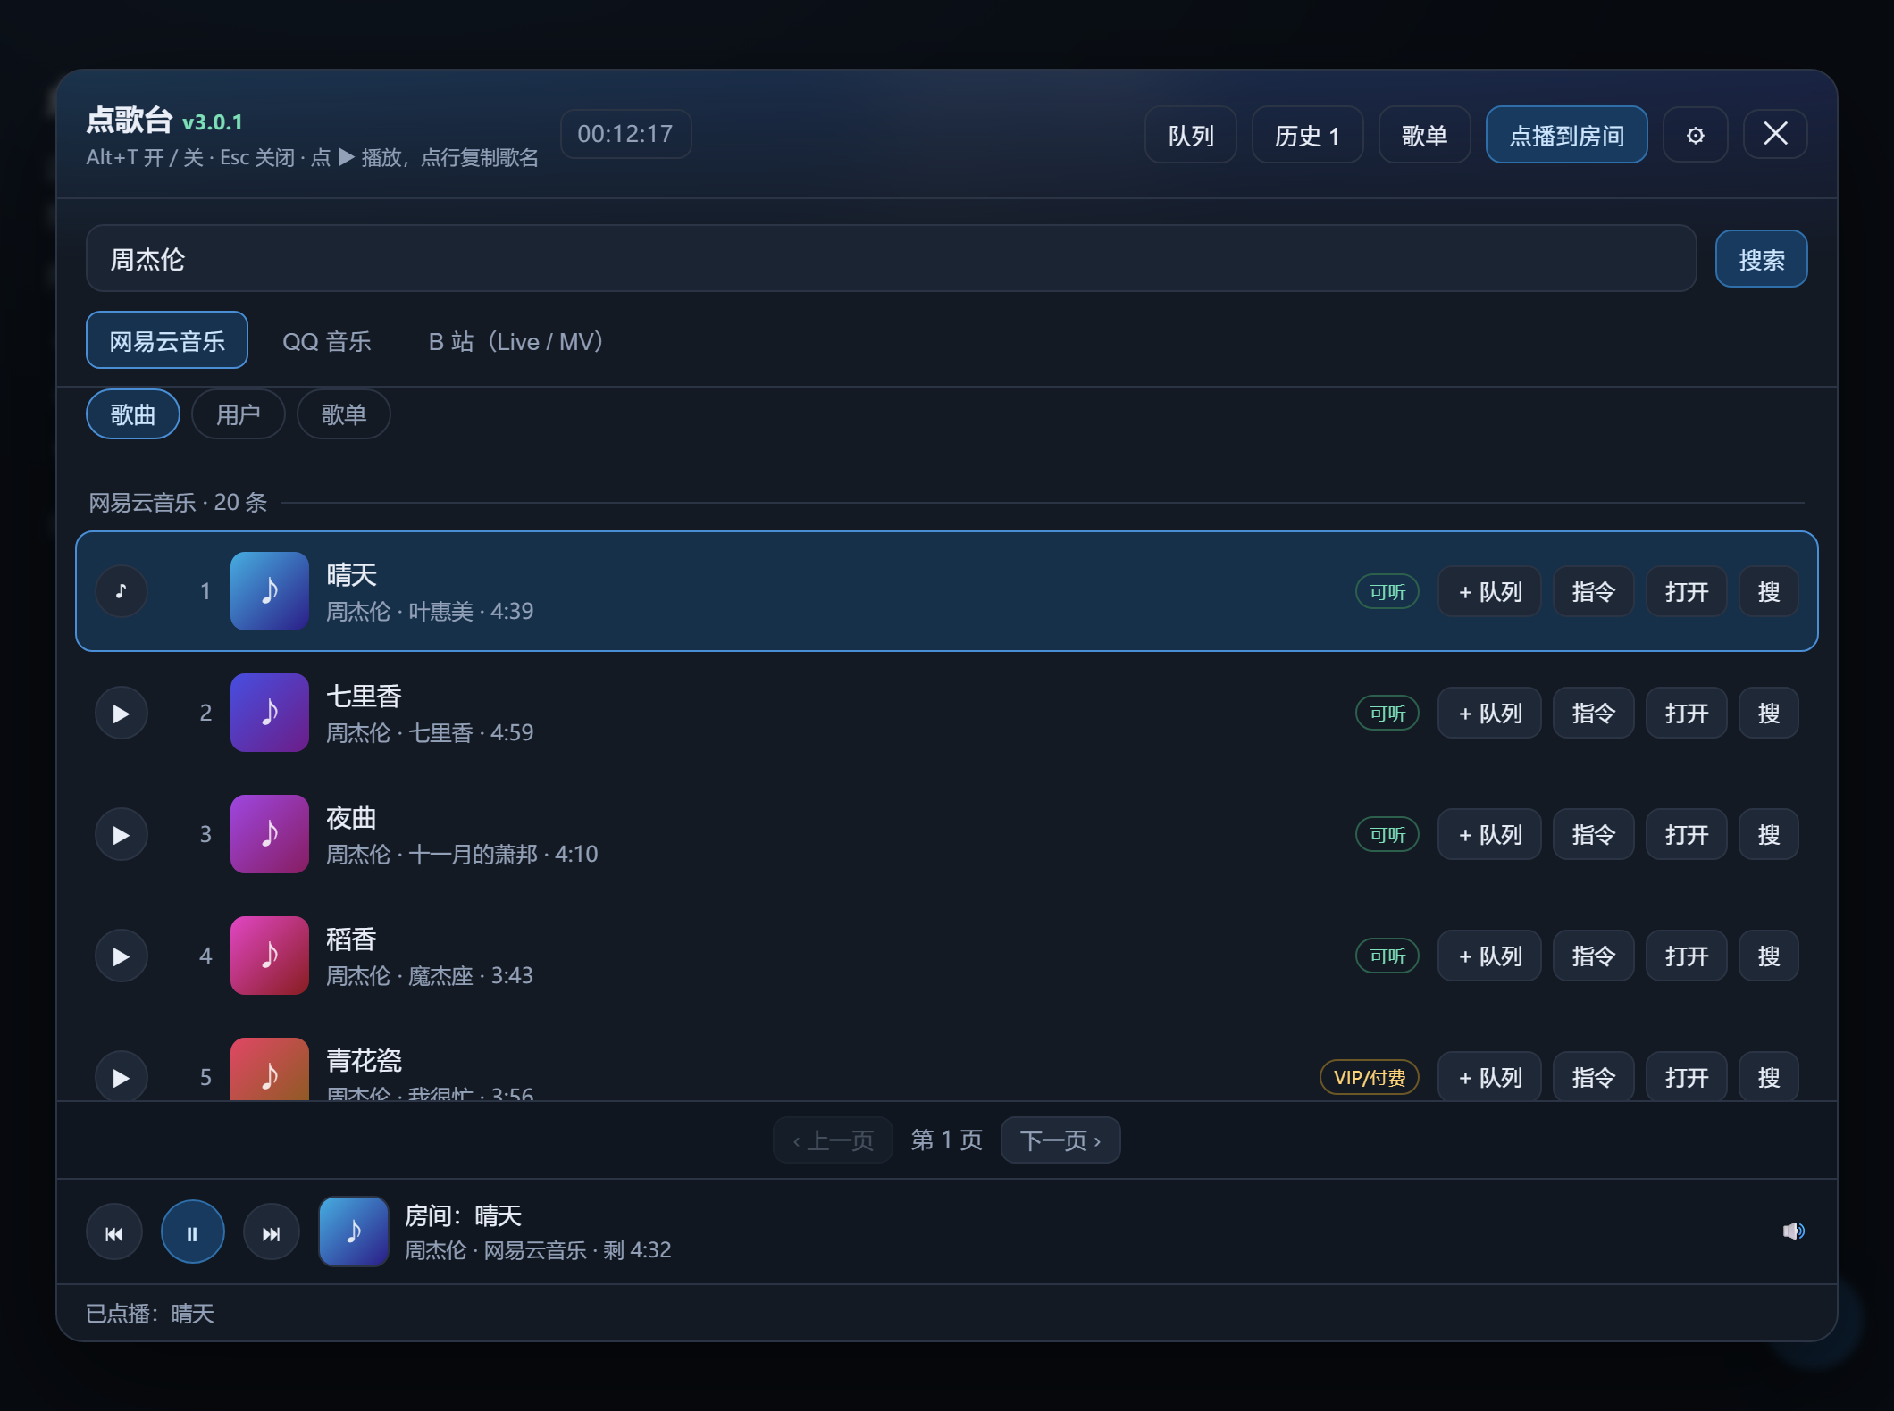The width and height of the screenshot is (1894, 1411).
Task: Open the 历史 1 panel
Action: [x=1307, y=135]
